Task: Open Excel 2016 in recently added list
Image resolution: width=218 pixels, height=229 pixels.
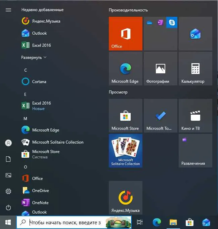Action: 36,45
